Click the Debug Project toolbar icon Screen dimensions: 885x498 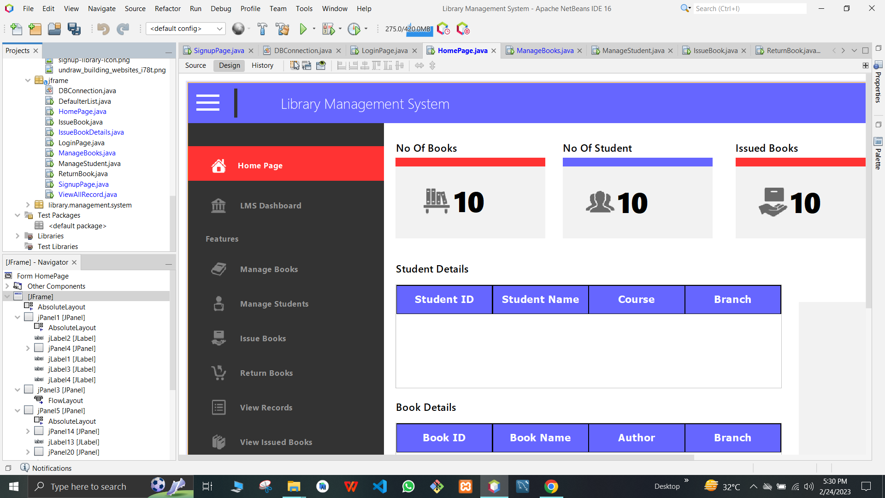click(328, 29)
